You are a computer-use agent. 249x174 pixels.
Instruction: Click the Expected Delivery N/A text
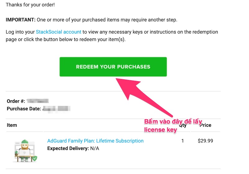73,148
